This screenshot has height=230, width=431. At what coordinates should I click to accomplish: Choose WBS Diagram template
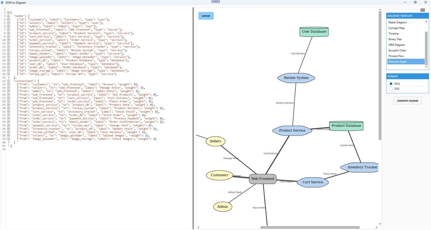[406, 45]
